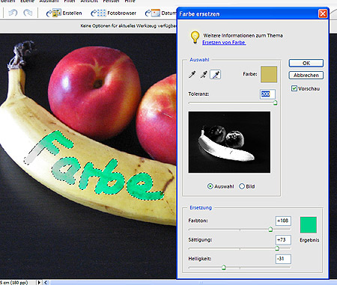Click the Farbton slider handle
Screen dimensions: 337x285
(x=270, y=229)
